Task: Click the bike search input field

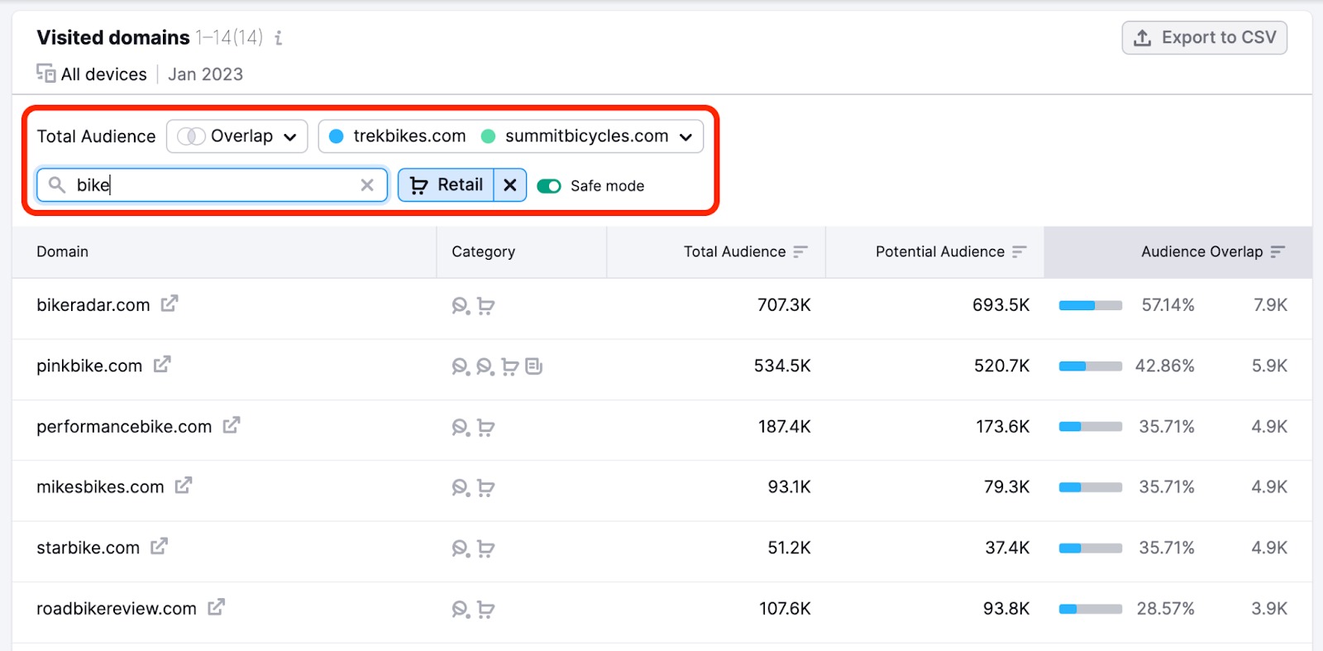Action: click(213, 185)
